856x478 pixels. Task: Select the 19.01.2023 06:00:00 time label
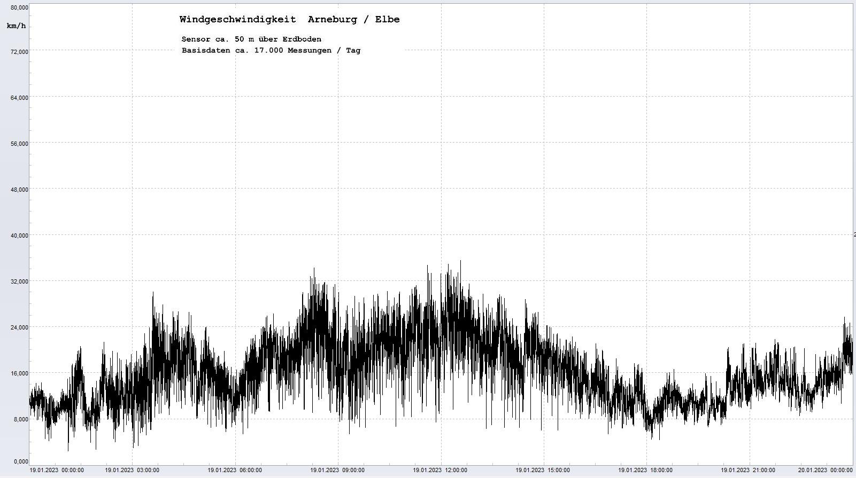[x=235, y=471]
